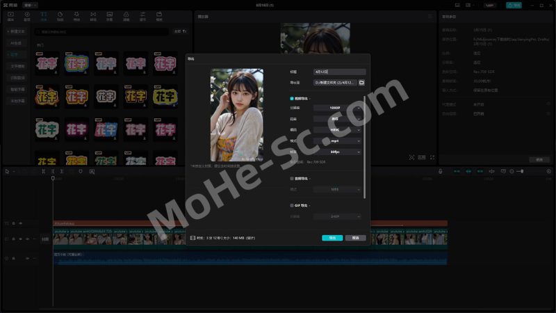
Task: Open the Transitions tab icon
Action: (x=93, y=16)
